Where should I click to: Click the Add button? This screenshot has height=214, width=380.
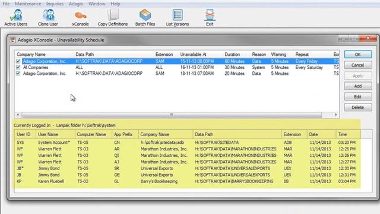[357, 86]
